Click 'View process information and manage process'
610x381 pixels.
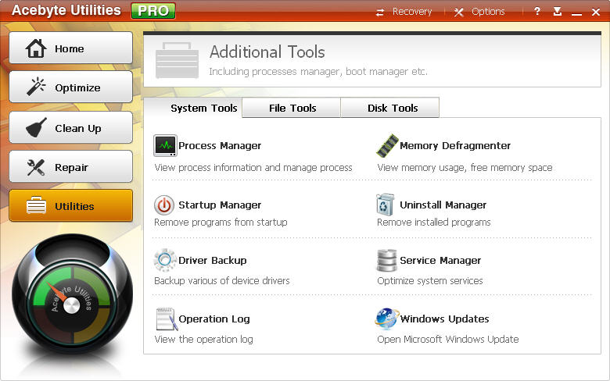coord(253,167)
